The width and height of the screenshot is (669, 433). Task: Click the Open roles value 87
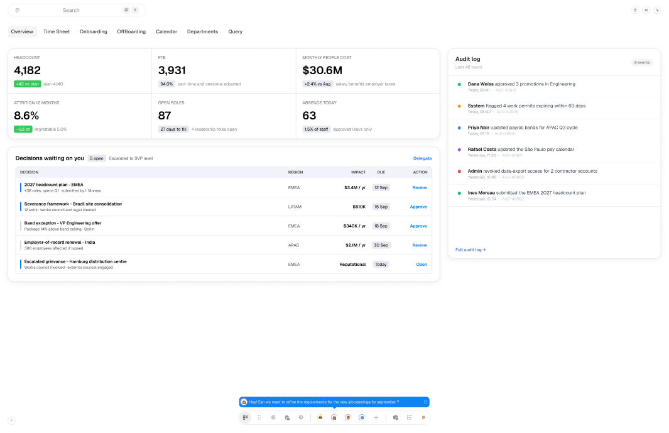click(x=165, y=116)
